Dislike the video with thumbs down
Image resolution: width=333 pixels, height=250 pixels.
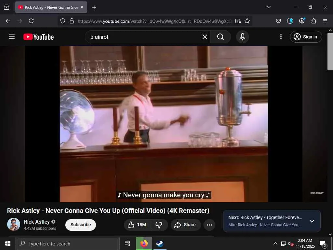point(159,225)
